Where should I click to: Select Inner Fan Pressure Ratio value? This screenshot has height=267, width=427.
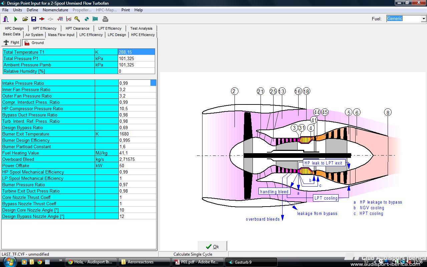(137, 89)
